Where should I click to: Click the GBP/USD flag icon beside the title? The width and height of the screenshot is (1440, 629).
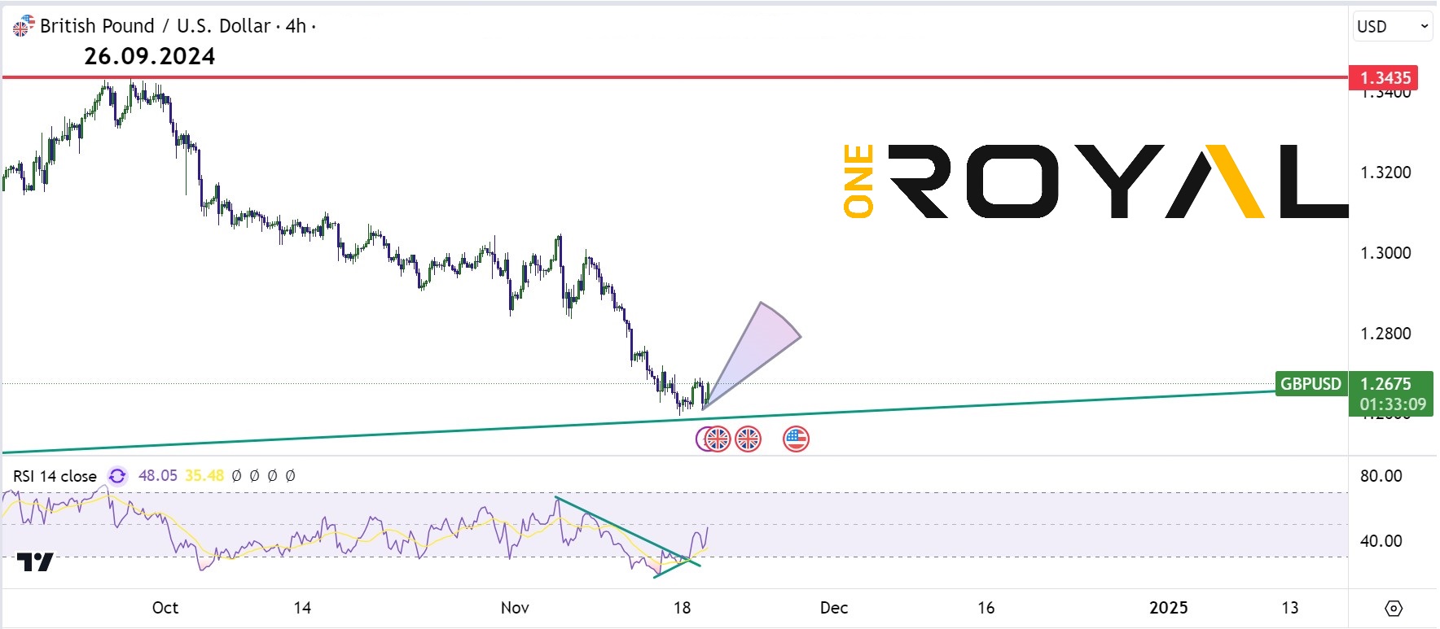(x=24, y=26)
